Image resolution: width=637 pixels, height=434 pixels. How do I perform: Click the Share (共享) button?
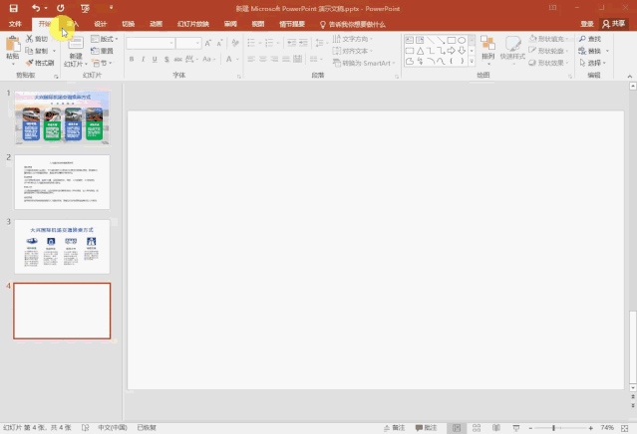pyautogui.click(x=614, y=24)
